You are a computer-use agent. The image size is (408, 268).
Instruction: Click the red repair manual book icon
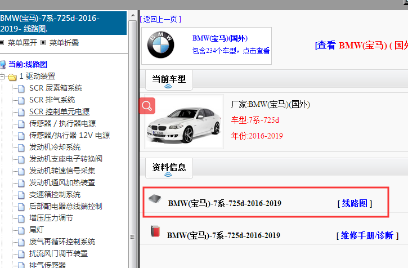155,231
